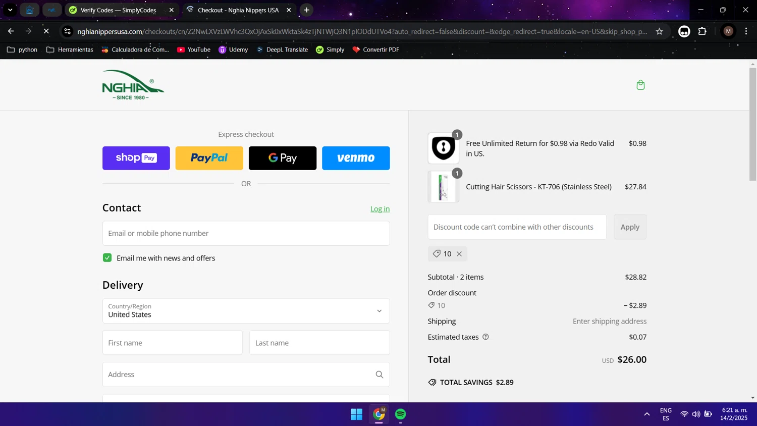Open the volume tray icon
Viewport: 757px width, 426px height.
[x=696, y=414]
